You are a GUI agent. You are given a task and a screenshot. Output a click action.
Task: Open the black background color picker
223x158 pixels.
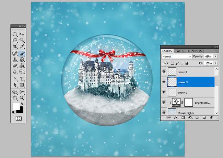[21, 111]
